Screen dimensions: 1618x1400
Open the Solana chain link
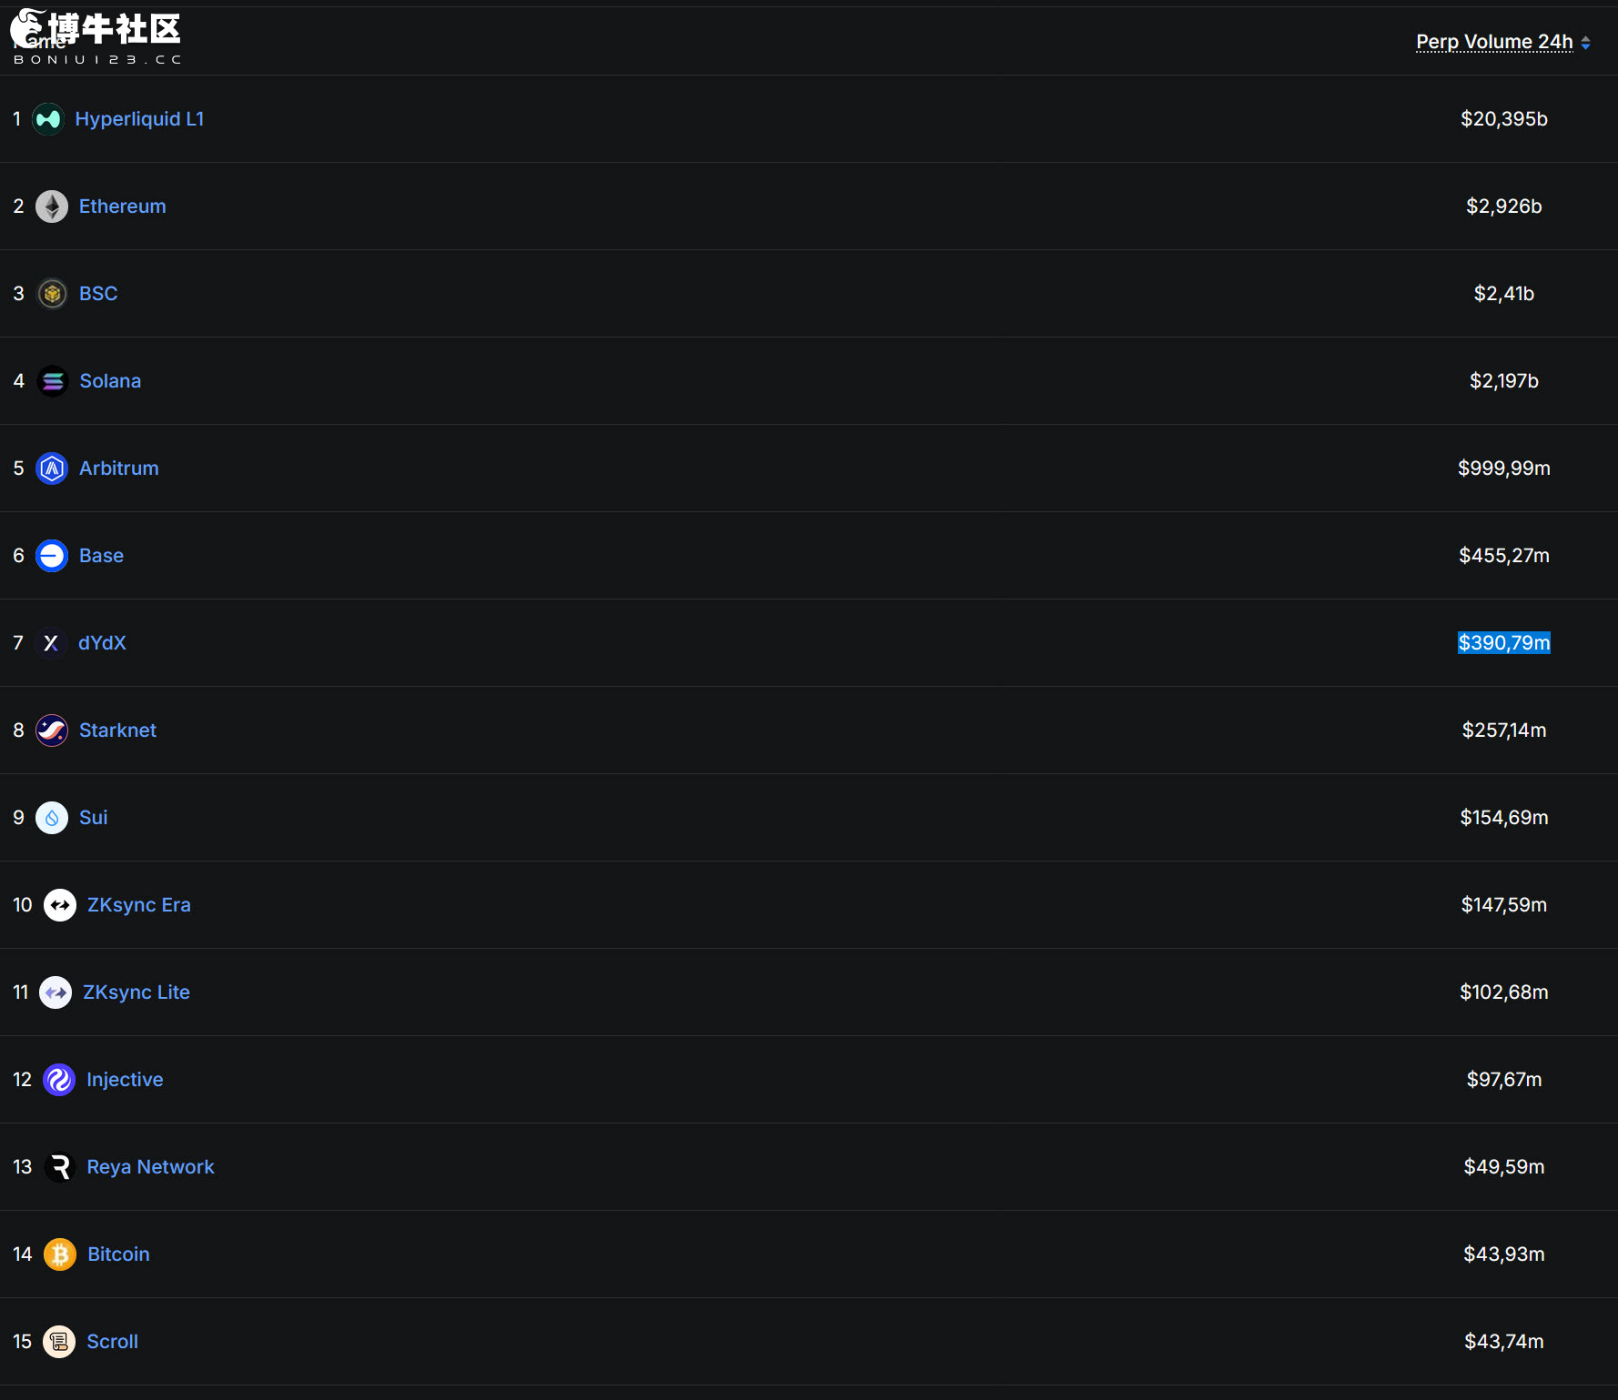pos(110,381)
